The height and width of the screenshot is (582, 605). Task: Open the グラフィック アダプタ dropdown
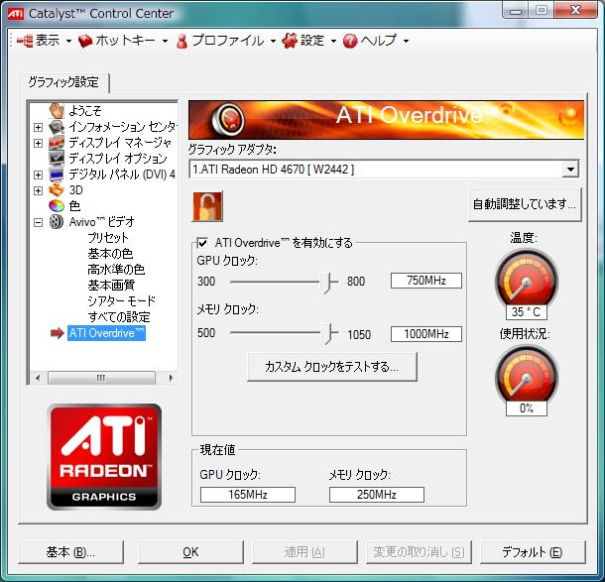[x=570, y=169]
